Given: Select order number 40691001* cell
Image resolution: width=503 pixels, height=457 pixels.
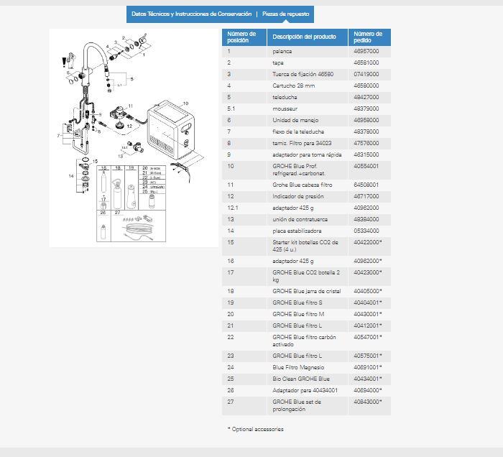Looking at the screenshot, I should pos(369,367).
